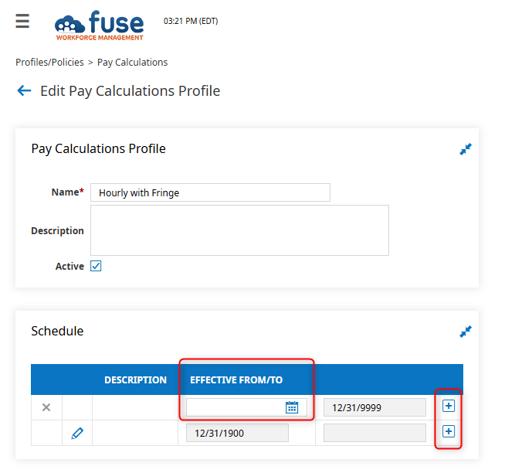The width and height of the screenshot is (532, 473).
Task: Select the 12/31/9999 effective-to field
Action: (x=374, y=407)
